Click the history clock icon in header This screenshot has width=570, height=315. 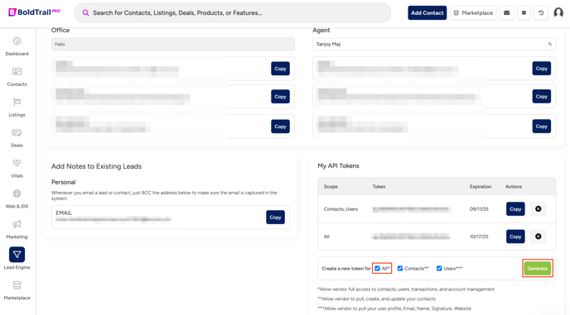coord(541,12)
